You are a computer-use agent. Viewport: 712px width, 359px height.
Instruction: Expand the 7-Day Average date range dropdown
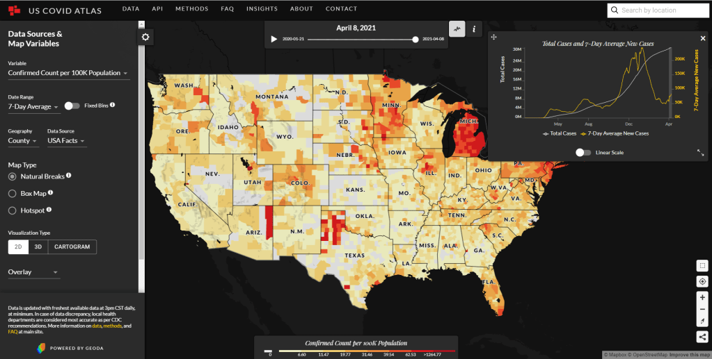pyautogui.click(x=33, y=107)
